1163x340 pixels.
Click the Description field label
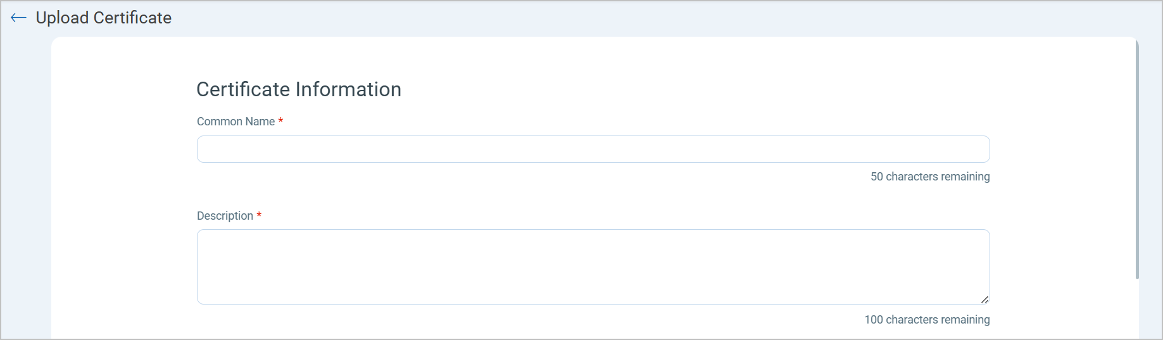pyautogui.click(x=225, y=216)
